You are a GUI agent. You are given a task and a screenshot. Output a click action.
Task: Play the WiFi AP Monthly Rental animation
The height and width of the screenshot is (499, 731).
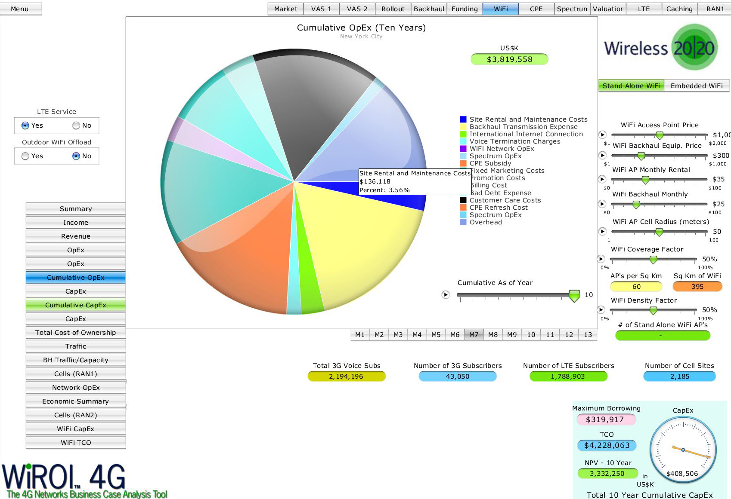(x=602, y=179)
